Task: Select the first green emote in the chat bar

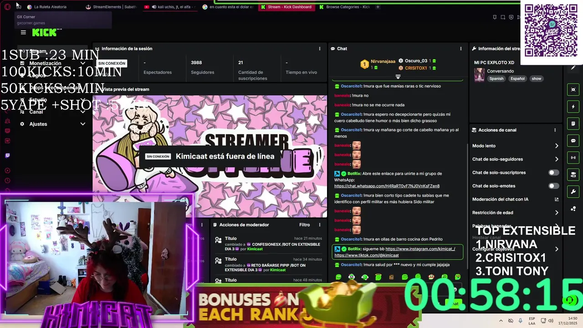Action: (x=338, y=277)
